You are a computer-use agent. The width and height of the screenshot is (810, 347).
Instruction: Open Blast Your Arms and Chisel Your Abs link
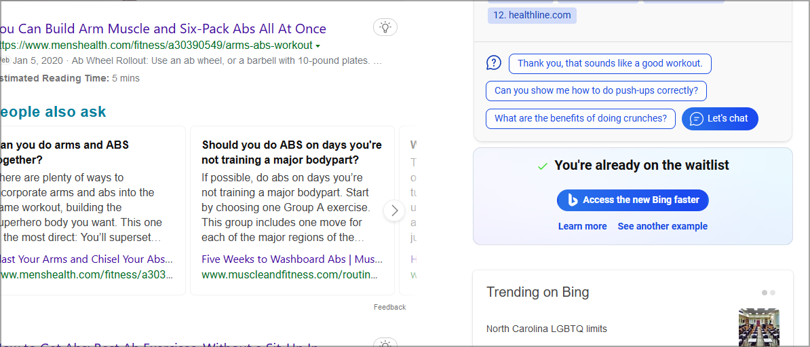(x=87, y=259)
